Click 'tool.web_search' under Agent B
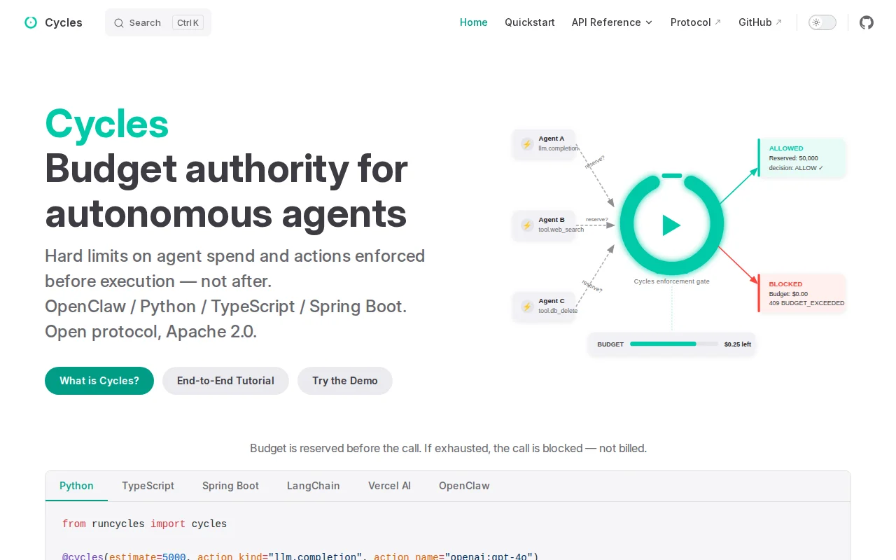Screen dimensions: 896x560 click(561, 230)
